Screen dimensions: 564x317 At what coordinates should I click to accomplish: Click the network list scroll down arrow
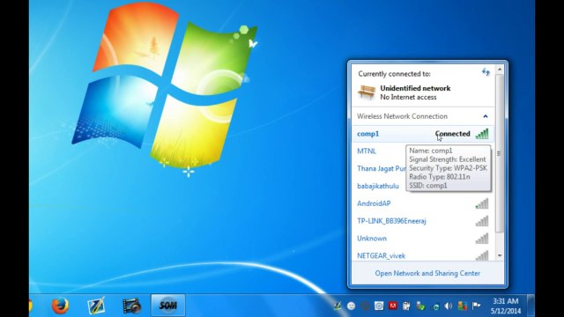point(500,255)
